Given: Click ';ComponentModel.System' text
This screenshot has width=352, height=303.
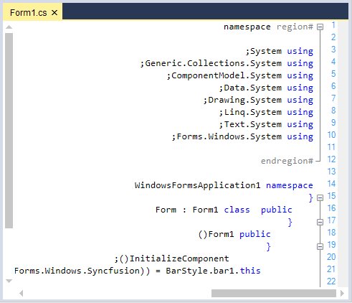Looking at the screenshot, I should 224,75.
